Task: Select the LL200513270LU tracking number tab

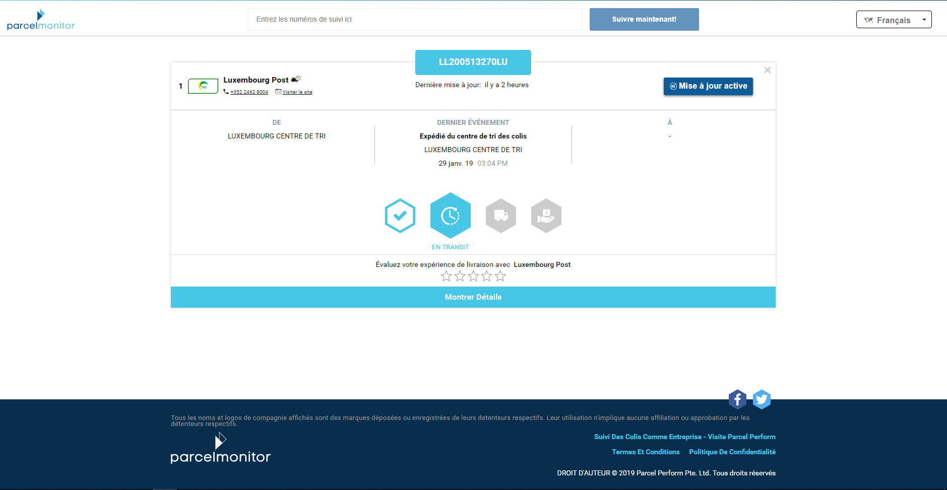Action: click(x=473, y=62)
